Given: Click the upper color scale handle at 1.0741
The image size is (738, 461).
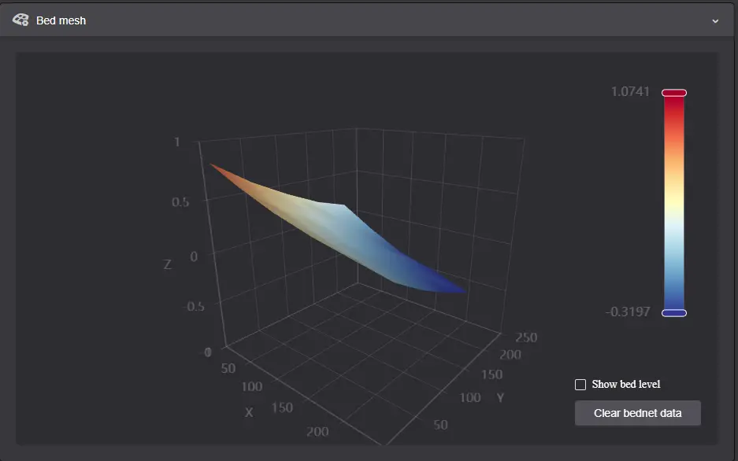Looking at the screenshot, I should click(x=674, y=93).
